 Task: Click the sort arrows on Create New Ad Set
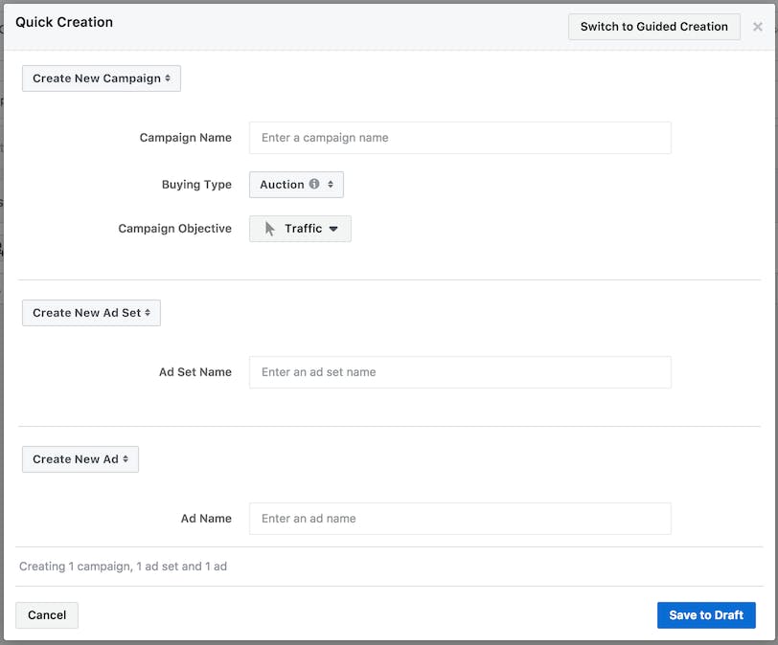tap(148, 313)
